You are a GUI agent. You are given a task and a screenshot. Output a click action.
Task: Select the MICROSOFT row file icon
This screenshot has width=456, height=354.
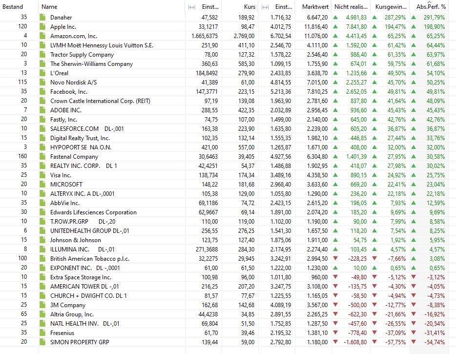click(x=42, y=185)
